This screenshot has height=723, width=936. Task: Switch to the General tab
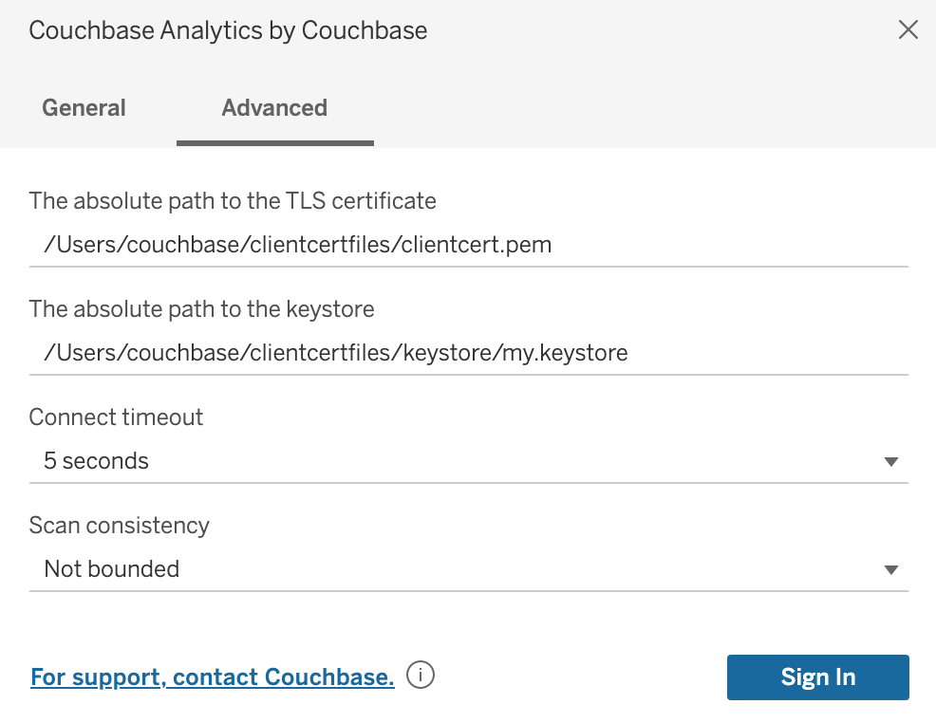[x=84, y=108]
